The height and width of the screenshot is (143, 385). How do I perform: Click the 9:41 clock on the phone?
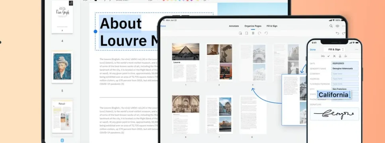pyautogui.click(x=314, y=43)
